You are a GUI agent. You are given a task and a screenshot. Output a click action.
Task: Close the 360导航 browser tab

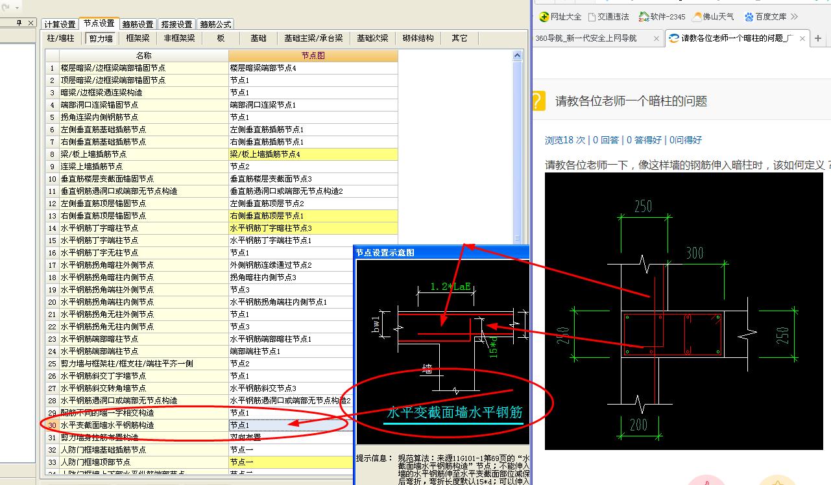[x=656, y=38]
